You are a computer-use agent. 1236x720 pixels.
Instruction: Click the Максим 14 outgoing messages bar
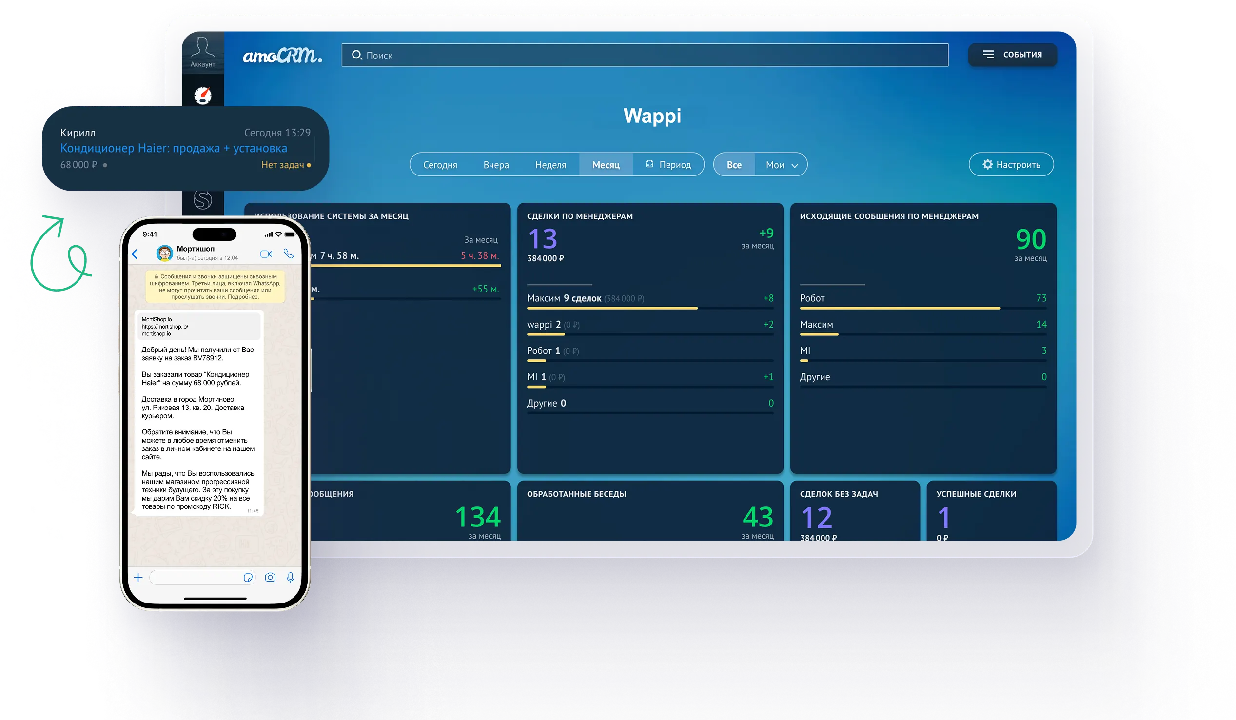(x=922, y=334)
